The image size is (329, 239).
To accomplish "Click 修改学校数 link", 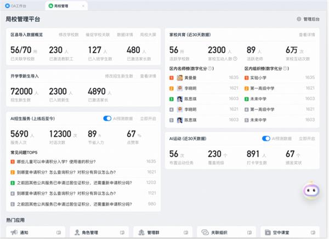I will pyautogui.click(x=68, y=34).
